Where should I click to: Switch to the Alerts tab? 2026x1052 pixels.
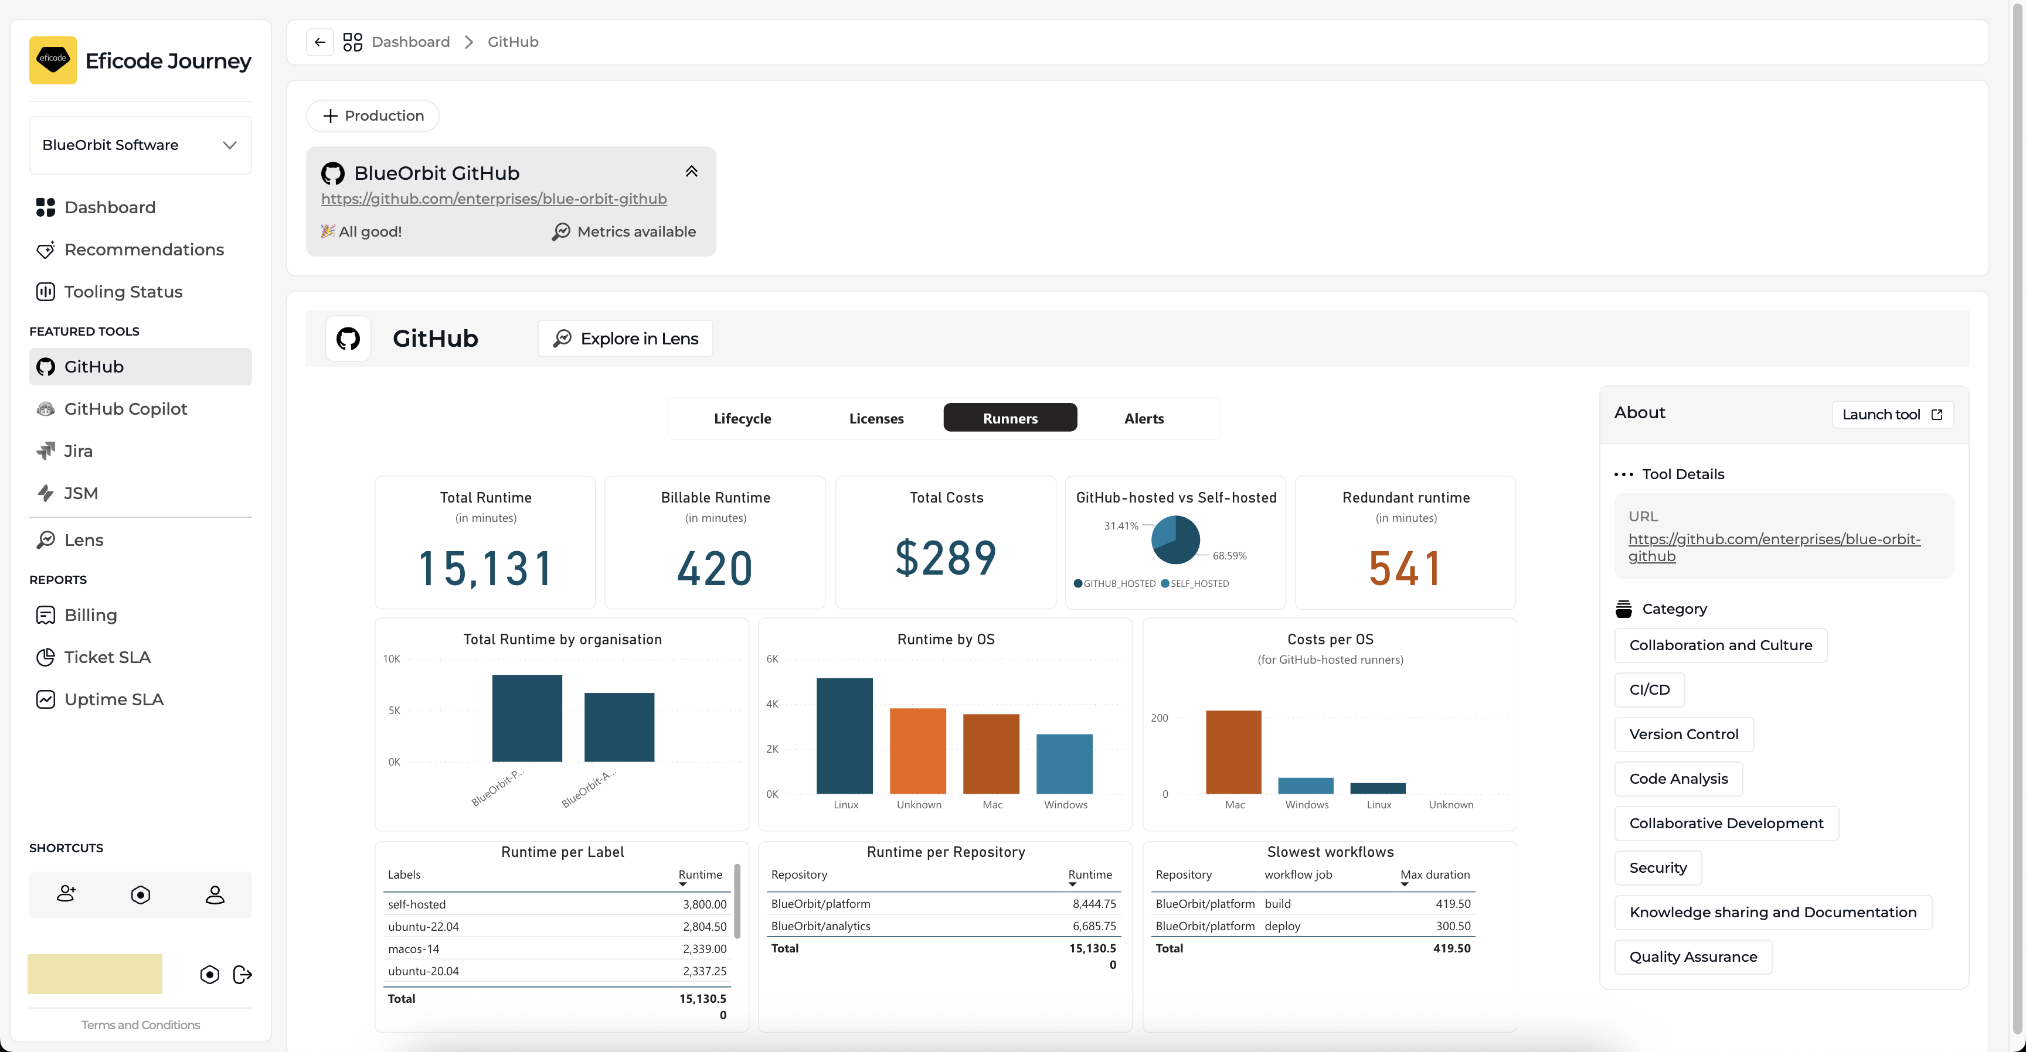point(1144,418)
